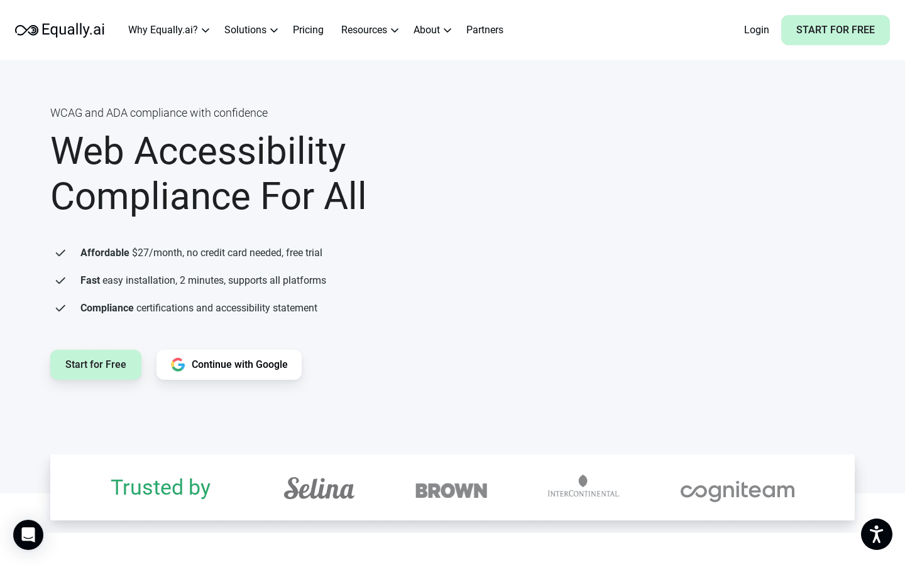The image size is (905, 565).
Task: Click the checkmark icon beside Fast
Action: (x=60, y=281)
